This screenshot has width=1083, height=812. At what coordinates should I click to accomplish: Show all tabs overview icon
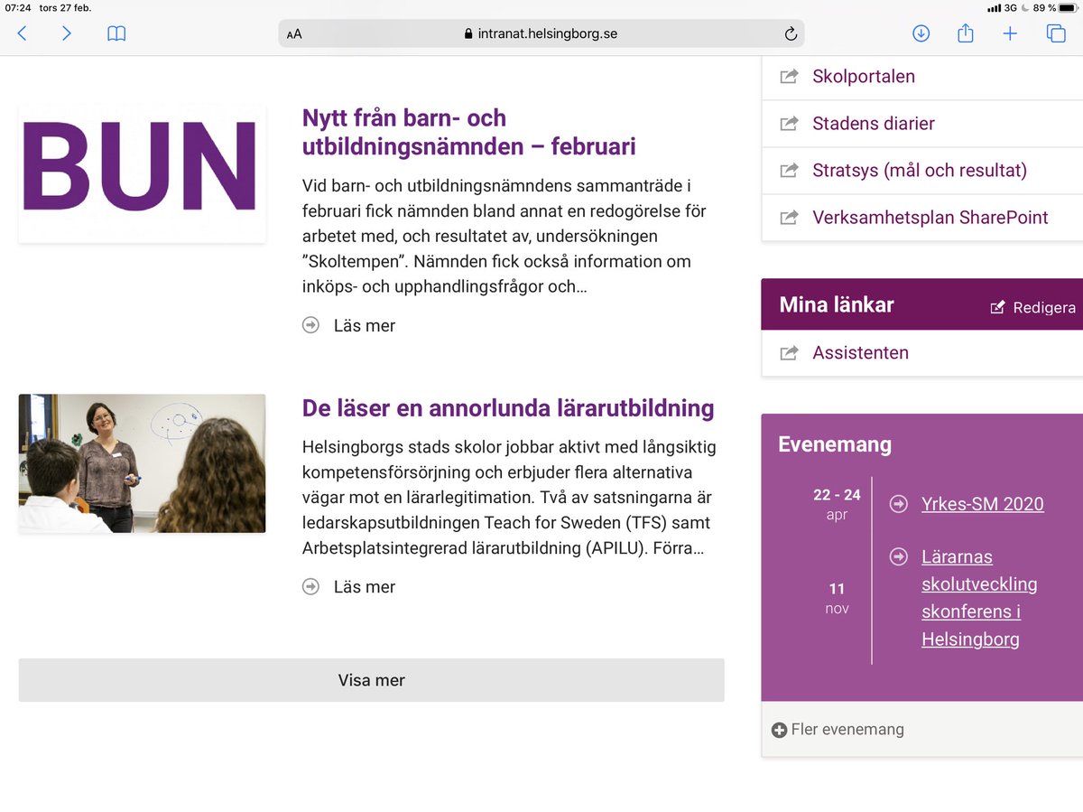click(x=1055, y=33)
